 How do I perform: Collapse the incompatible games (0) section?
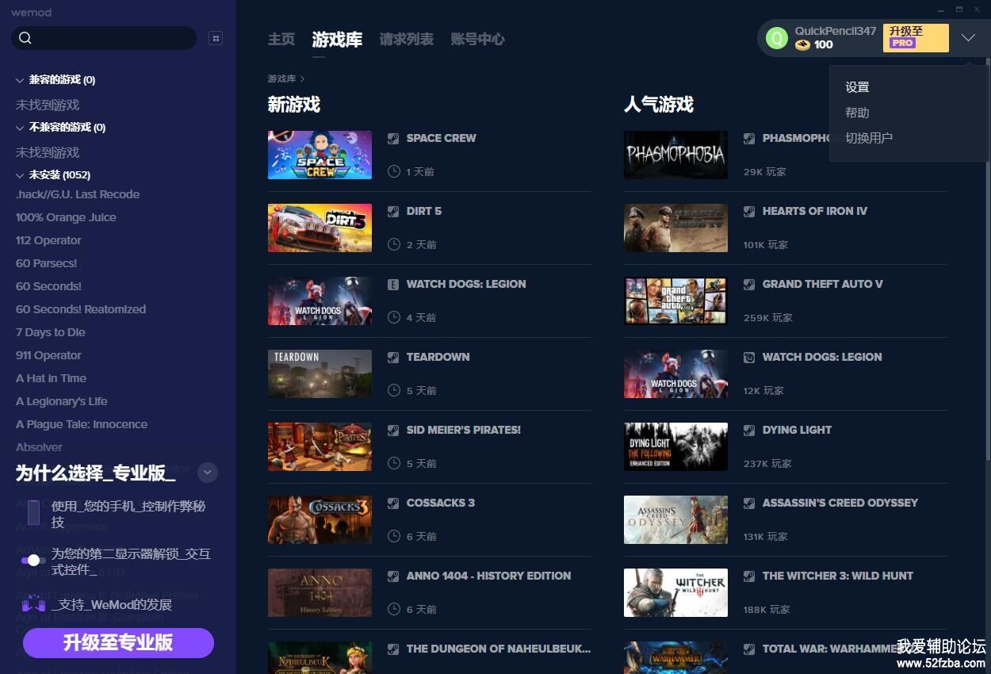pos(20,128)
